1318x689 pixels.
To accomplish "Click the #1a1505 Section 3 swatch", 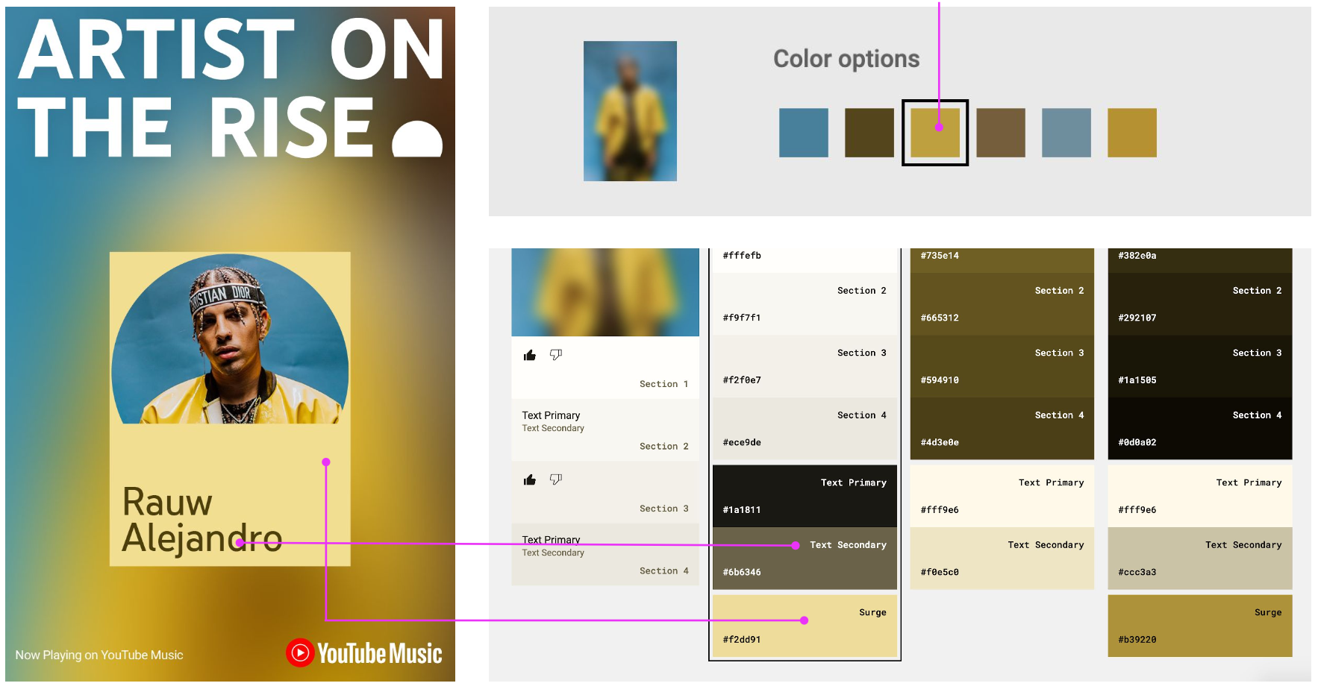I will [1200, 366].
